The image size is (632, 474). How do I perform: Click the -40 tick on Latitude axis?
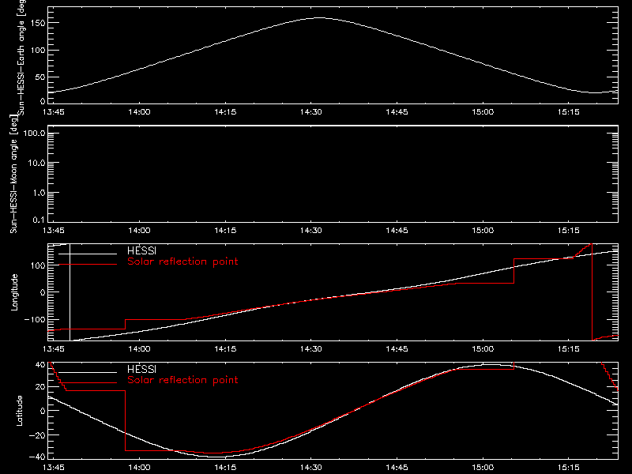tap(37, 457)
